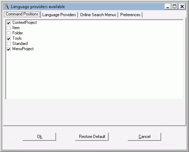Uncheck the ContextProject checkbox

point(9,22)
